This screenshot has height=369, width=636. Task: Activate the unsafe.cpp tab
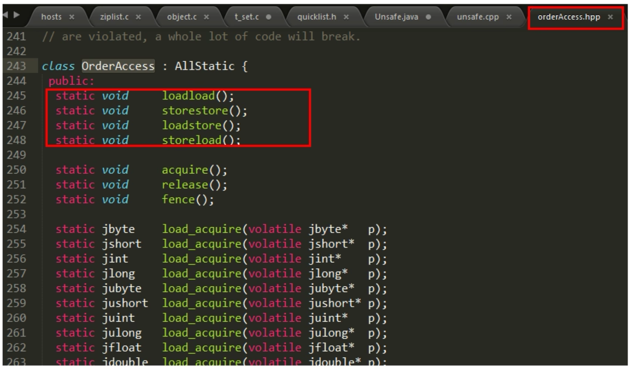pos(478,17)
